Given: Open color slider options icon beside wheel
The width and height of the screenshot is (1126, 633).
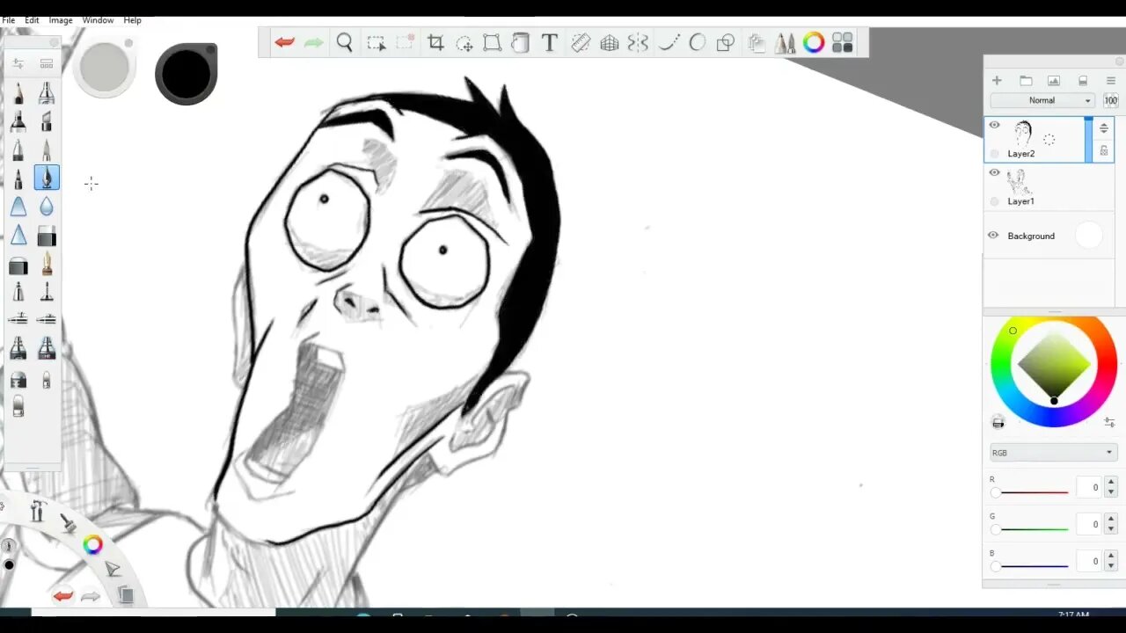Looking at the screenshot, I should tap(1109, 423).
